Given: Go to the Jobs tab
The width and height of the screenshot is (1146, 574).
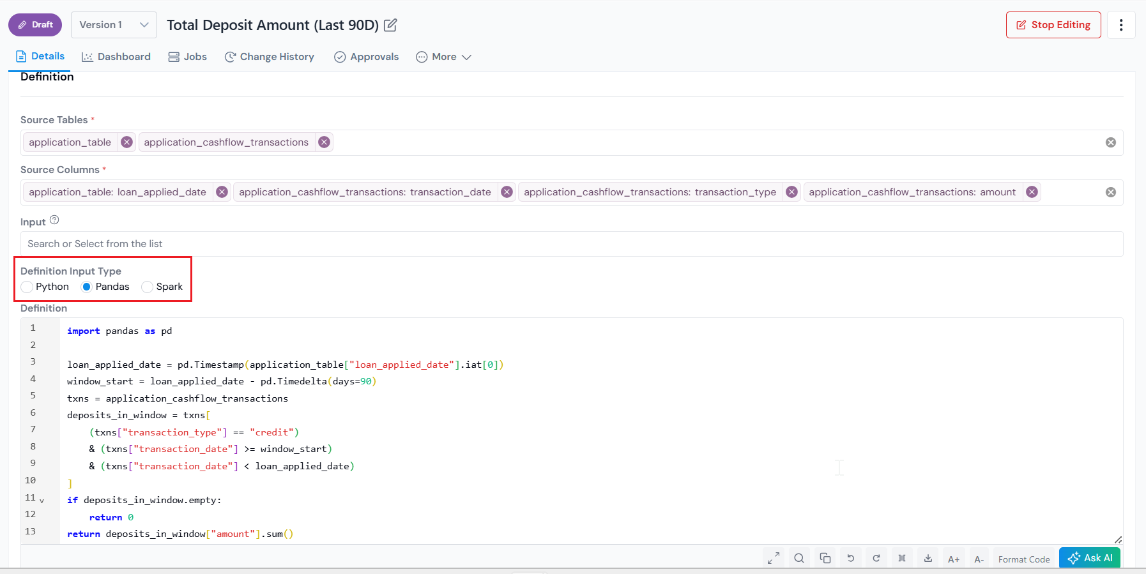Looking at the screenshot, I should point(187,57).
